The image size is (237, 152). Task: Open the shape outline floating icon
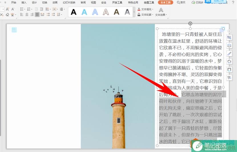229,69
